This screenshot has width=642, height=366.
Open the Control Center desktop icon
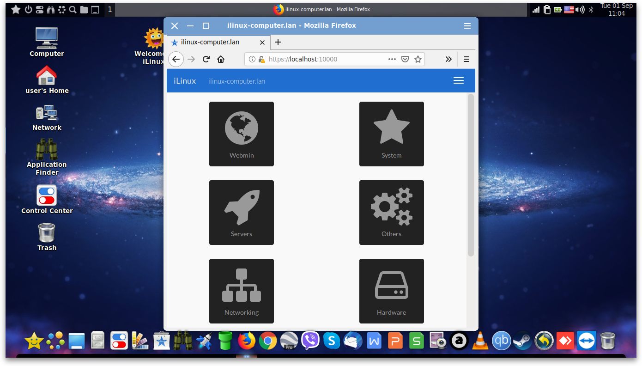point(47,200)
